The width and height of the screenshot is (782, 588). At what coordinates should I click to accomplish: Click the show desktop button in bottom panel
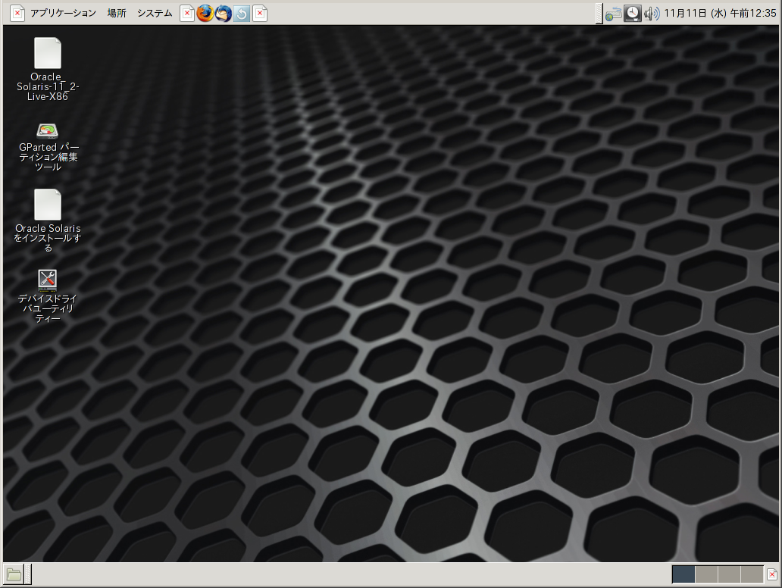click(14, 574)
